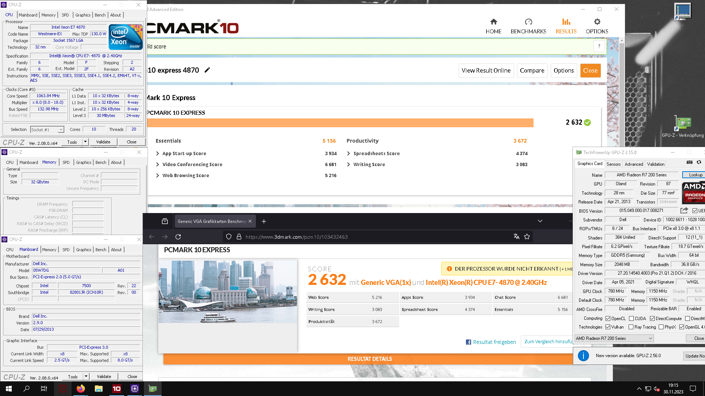
Task: Click the Compare button in PCMark 10
Action: click(532, 70)
